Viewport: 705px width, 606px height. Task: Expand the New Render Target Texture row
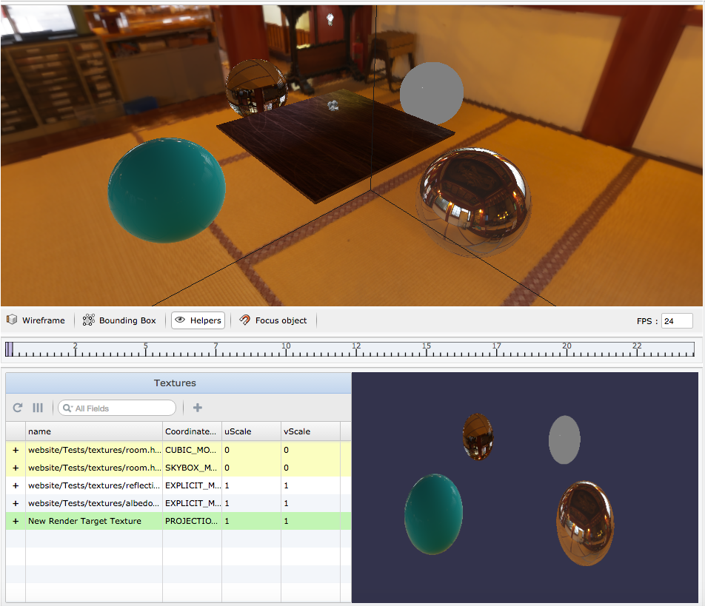(x=16, y=521)
